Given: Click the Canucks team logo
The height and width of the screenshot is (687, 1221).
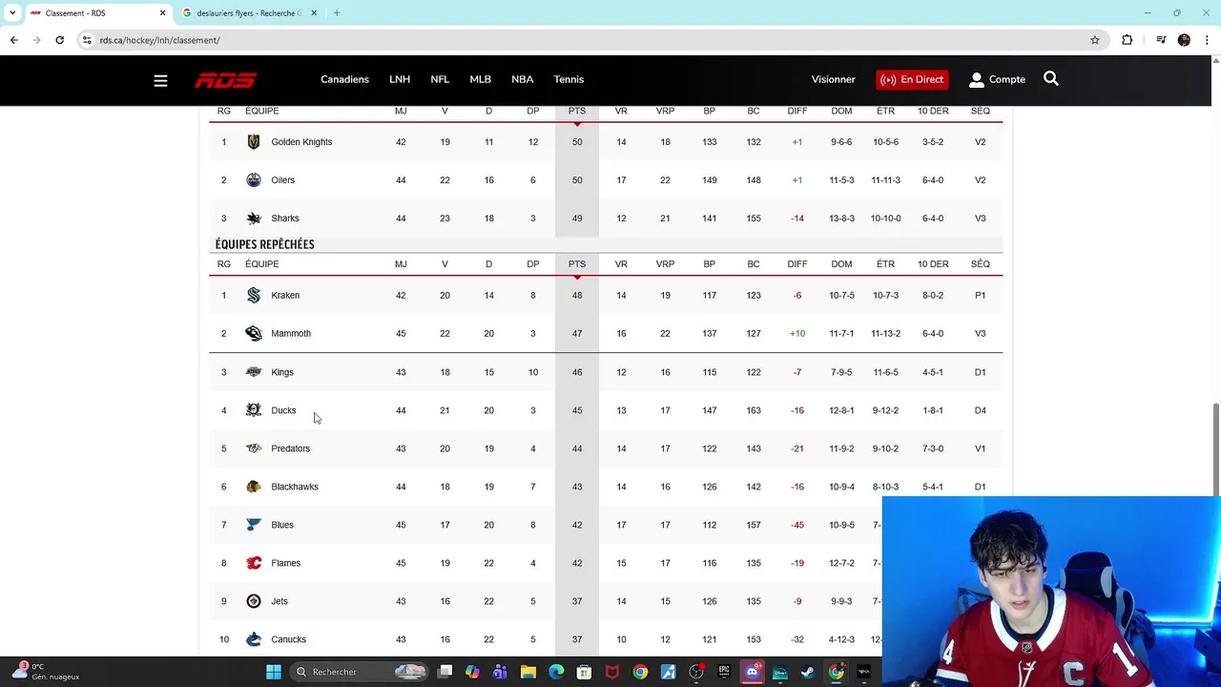Looking at the screenshot, I should click(x=254, y=639).
